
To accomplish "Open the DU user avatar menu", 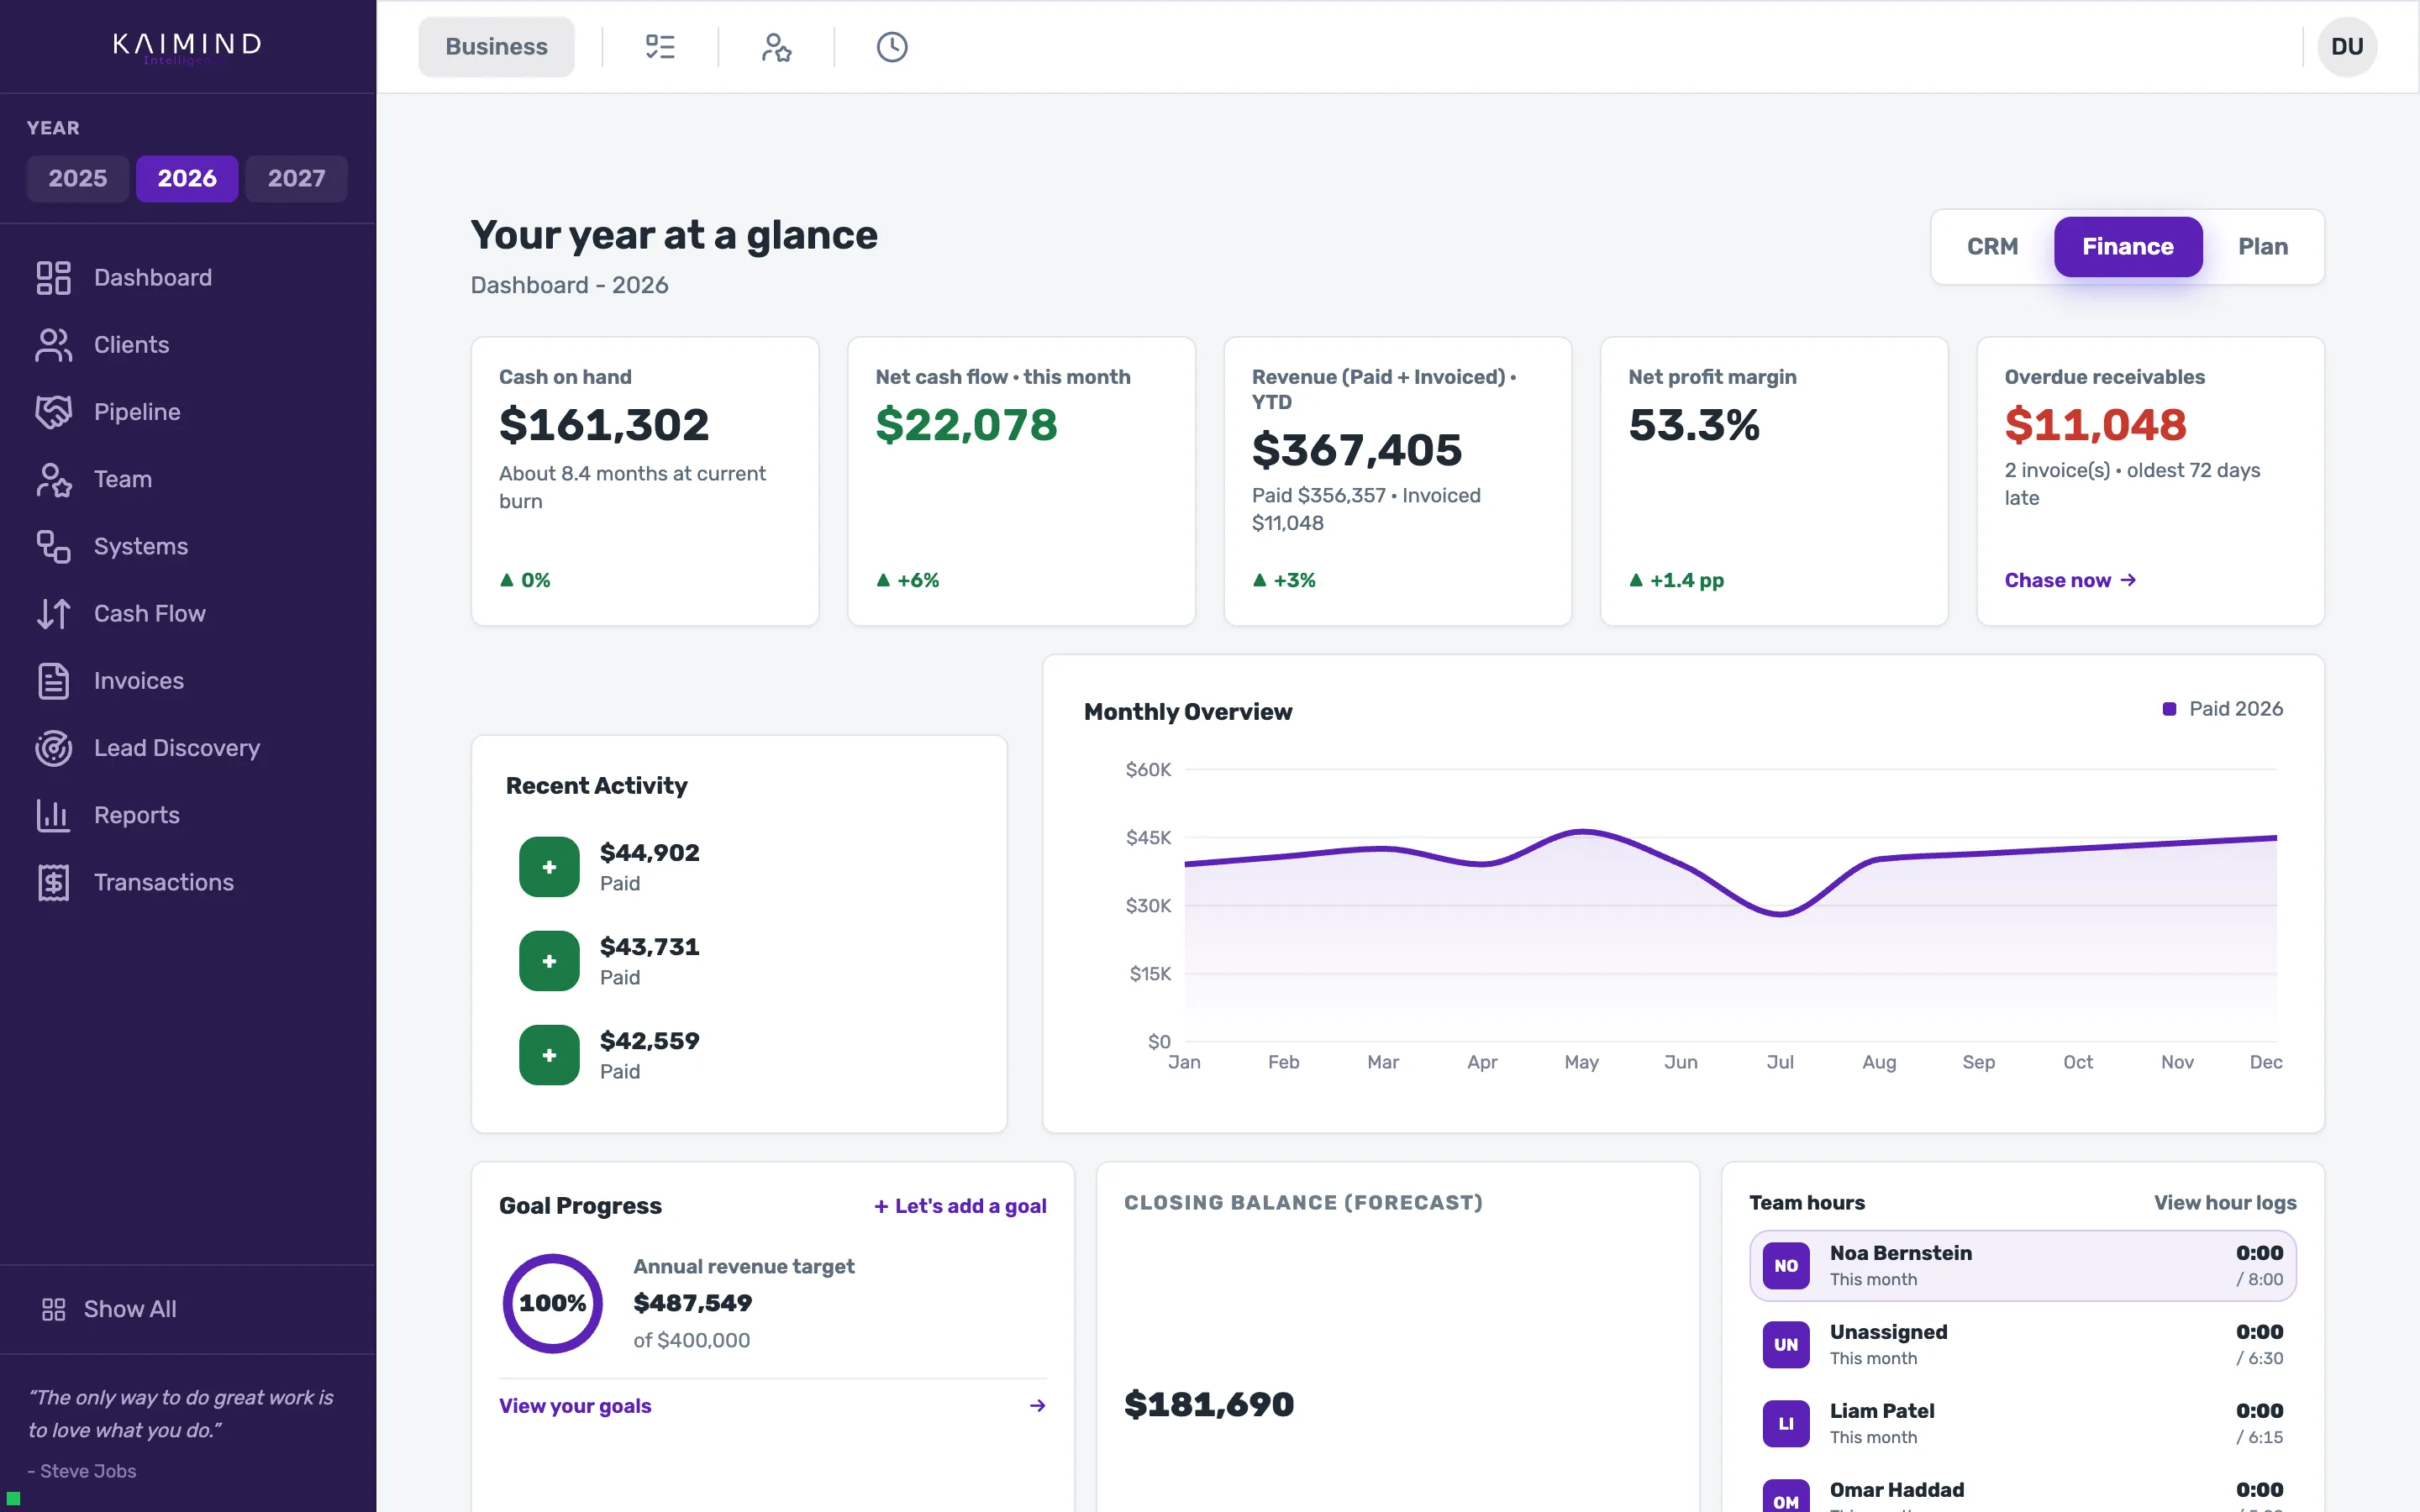I will 2347,47.
